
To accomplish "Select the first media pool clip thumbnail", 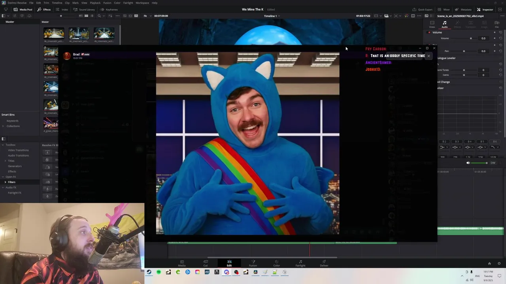I will [54, 33].
